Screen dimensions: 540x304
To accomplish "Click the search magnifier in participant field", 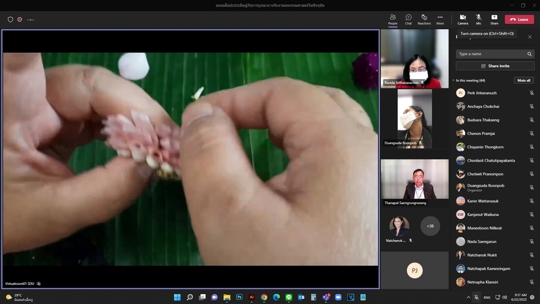I will (529, 54).
